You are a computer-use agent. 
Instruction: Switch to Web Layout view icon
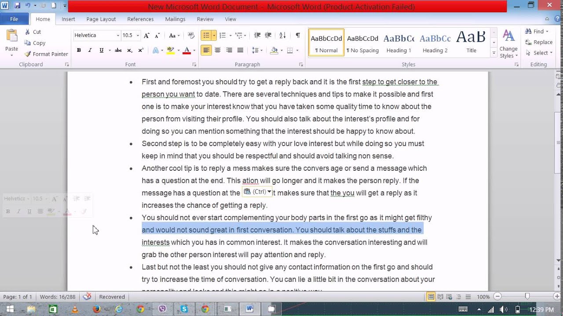click(450, 297)
